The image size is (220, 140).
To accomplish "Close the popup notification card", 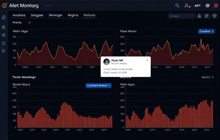I will coord(147,60).
